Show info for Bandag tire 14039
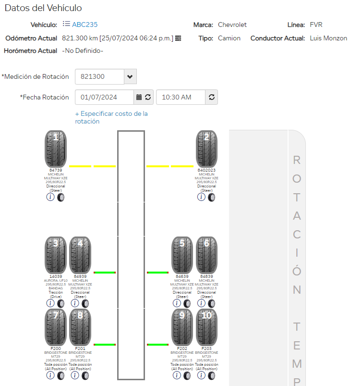The height and width of the screenshot is (386, 350). (x=50, y=303)
